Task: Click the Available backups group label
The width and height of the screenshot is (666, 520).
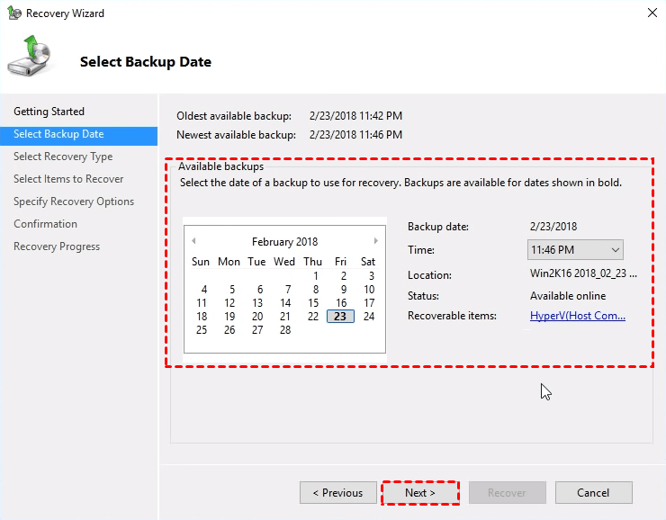Action: (220, 166)
